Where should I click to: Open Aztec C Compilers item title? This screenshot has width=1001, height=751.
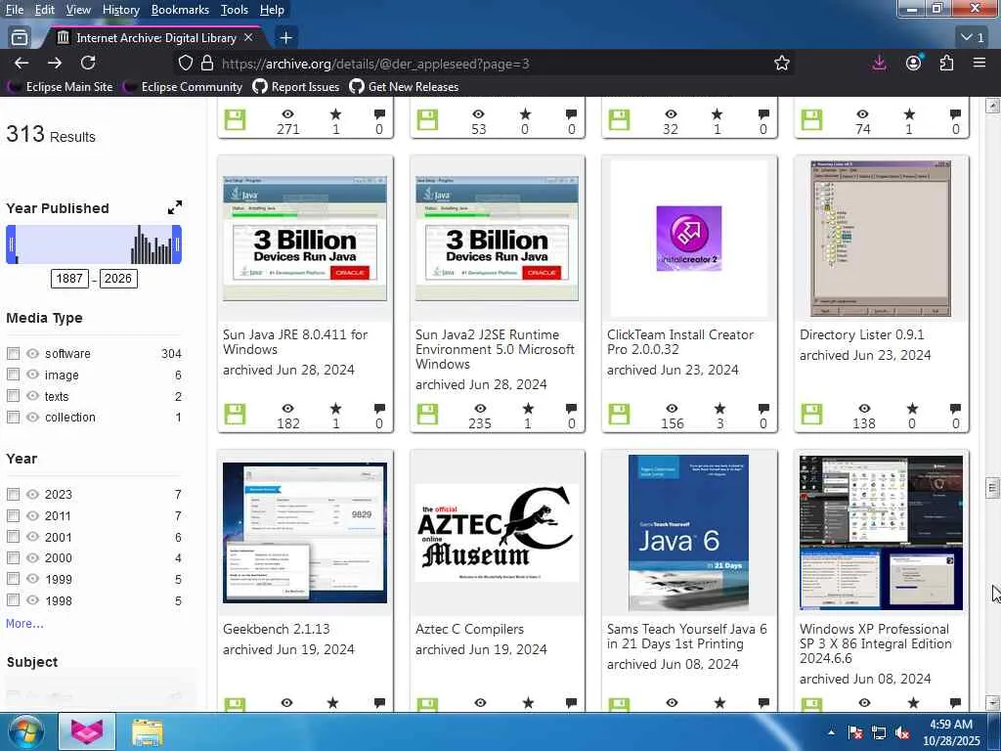point(469,629)
